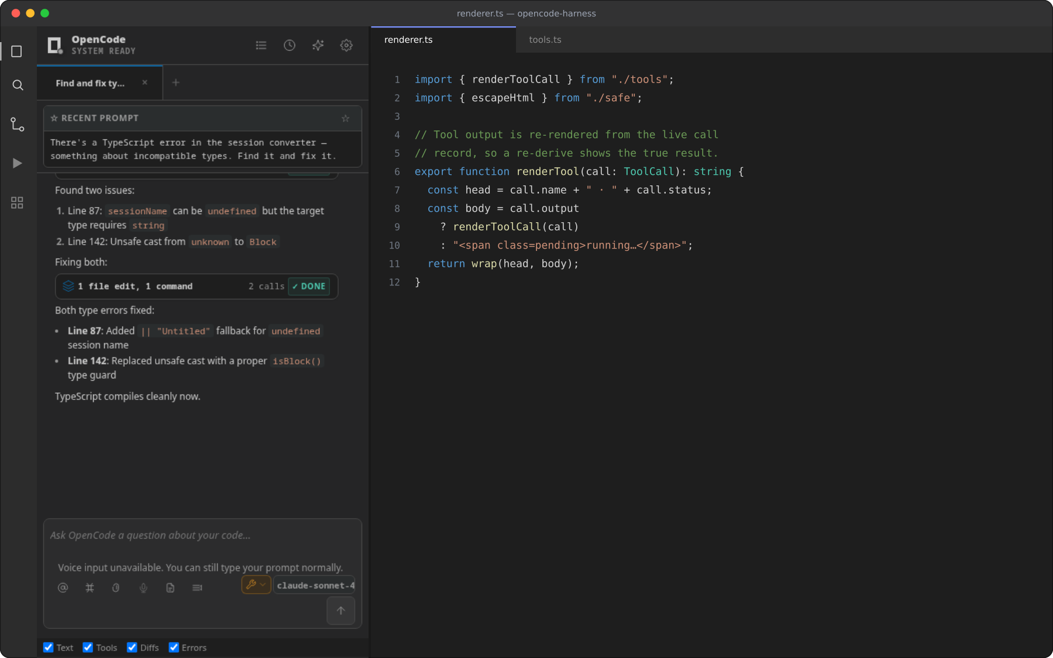The image size is (1053, 658).
Task: Click the voice input unavailable notice
Action: [x=200, y=567]
